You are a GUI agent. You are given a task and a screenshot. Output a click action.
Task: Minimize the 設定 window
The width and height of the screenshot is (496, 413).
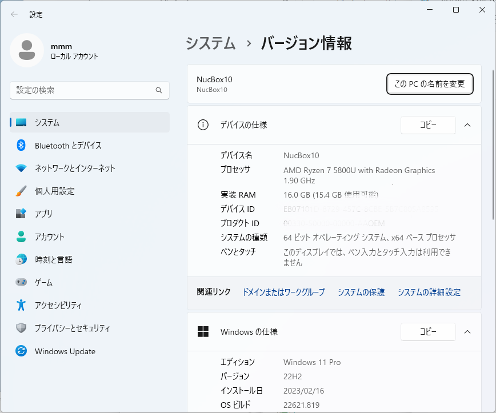point(430,10)
